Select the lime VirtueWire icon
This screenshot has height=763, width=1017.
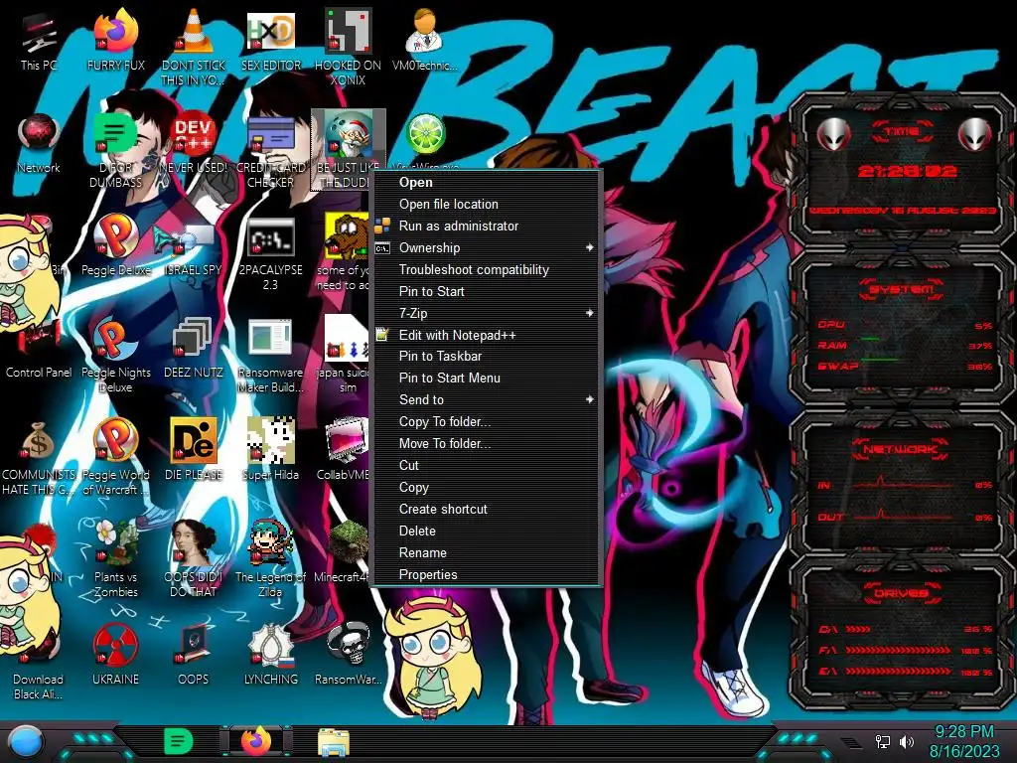pyautogui.click(x=425, y=135)
